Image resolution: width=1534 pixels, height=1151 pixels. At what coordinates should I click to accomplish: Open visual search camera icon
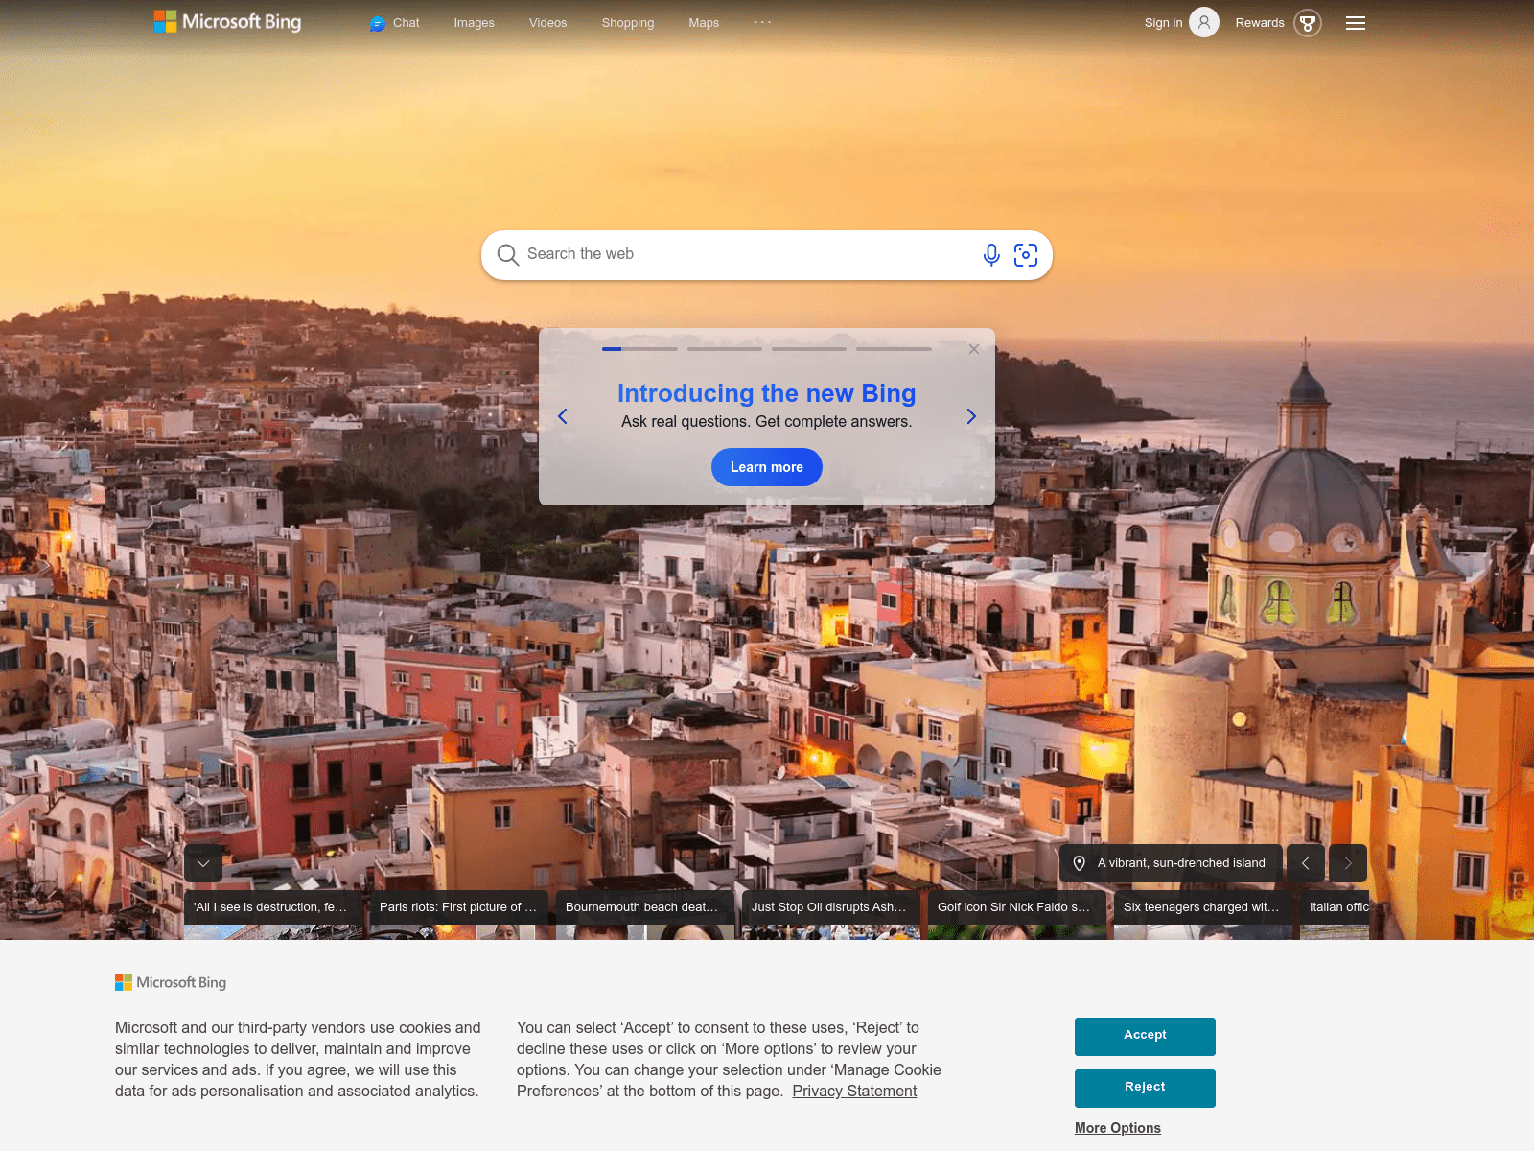pos(1026,254)
